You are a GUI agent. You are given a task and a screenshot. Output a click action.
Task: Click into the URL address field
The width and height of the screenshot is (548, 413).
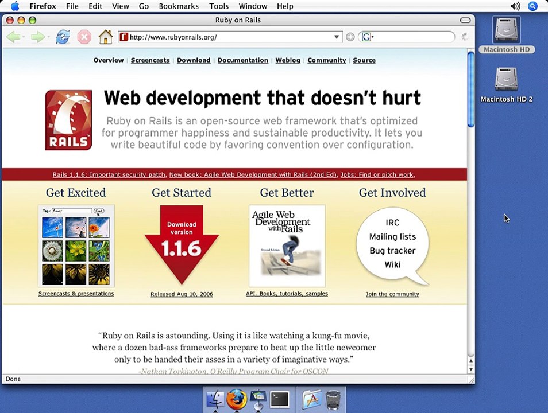click(x=231, y=37)
